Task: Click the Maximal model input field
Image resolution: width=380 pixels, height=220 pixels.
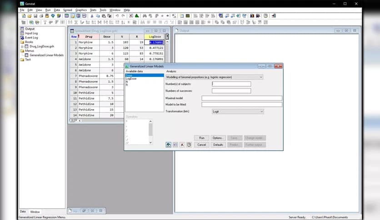Action: click(x=242, y=98)
